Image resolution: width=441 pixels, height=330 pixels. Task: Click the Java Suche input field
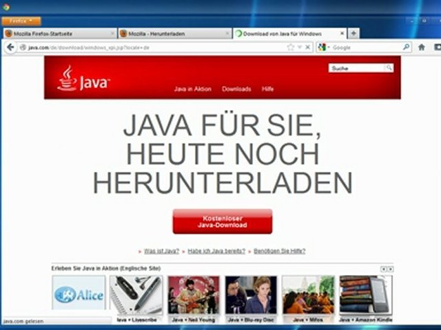click(x=356, y=68)
